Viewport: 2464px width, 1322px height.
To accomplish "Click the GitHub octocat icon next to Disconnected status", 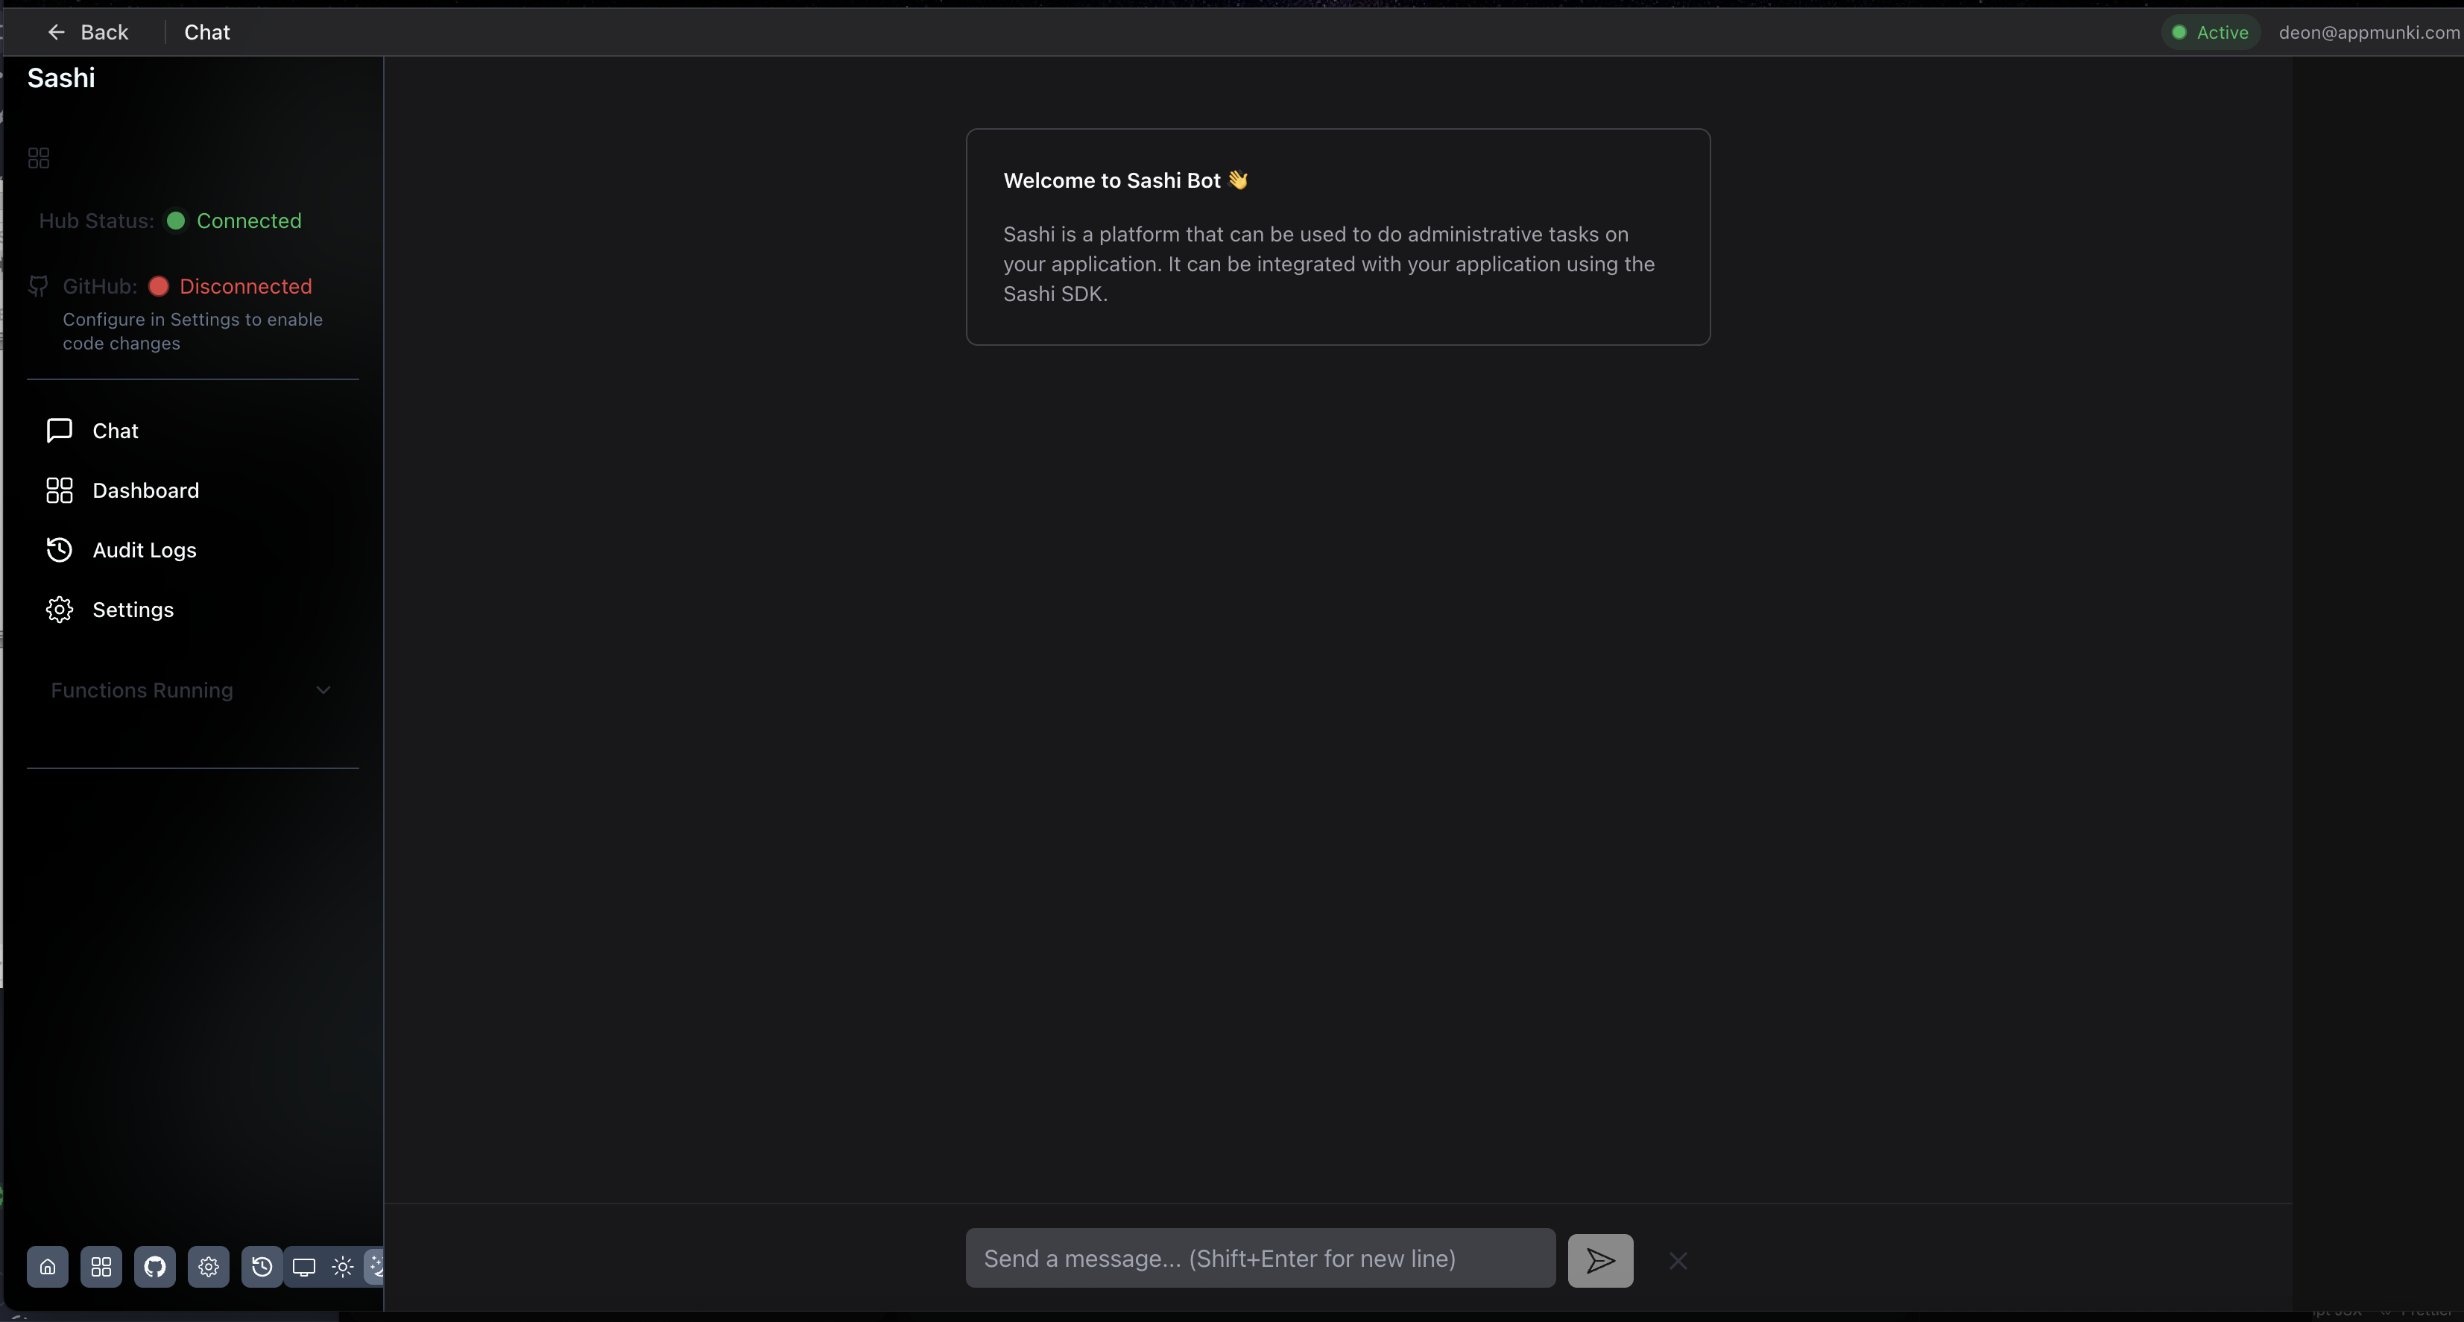I will [40, 286].
